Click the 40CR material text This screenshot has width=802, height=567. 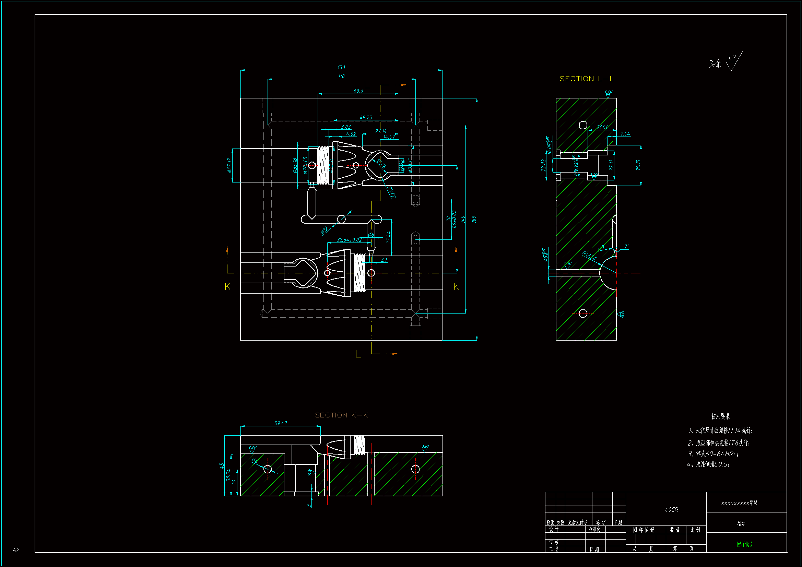click(x=671, y=510)
